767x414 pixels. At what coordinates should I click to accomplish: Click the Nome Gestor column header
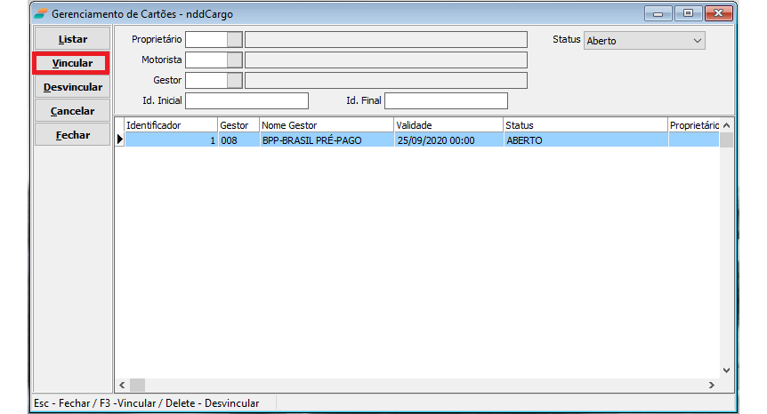pyautogui.click(x=326, y=125)
